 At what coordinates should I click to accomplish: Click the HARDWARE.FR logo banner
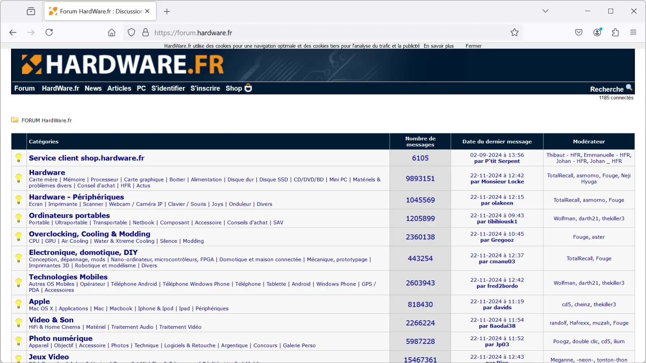pos(122,64)
